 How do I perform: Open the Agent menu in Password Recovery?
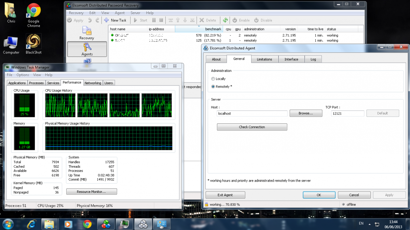click(x=120, y=13)
